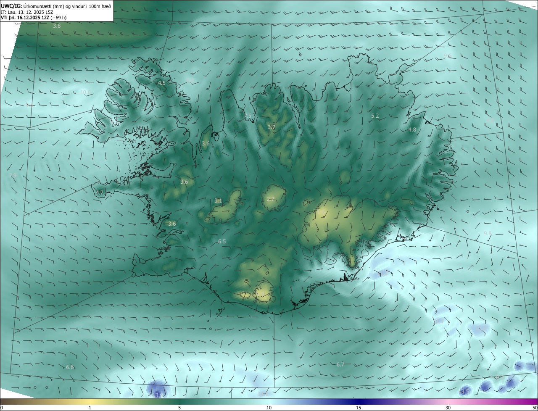This screenshot has width=538, height=411.
Task: Click the '5' tick on the colour scale
Action: tap(179, 408)
